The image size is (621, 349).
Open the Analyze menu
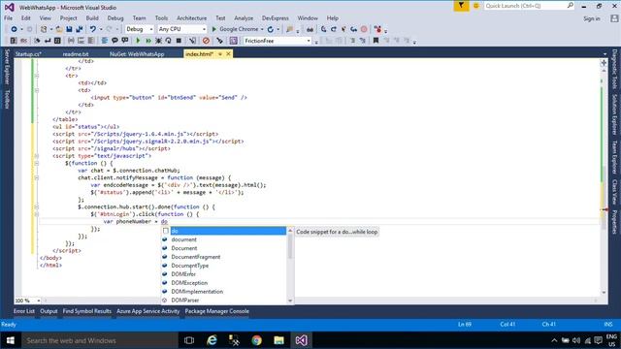[244, 18]
